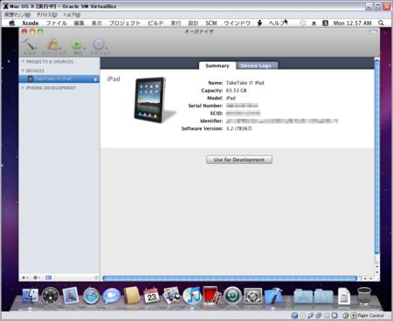Open the sidebar footer gear menu
This screenshot has height=321, width=393.
36,277
